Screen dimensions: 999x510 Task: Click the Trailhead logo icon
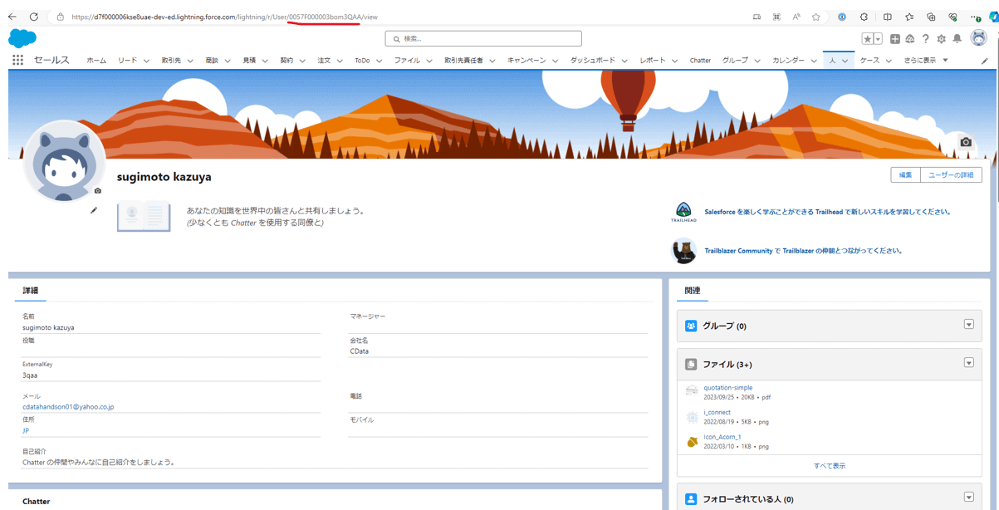[x=683, y=212]
